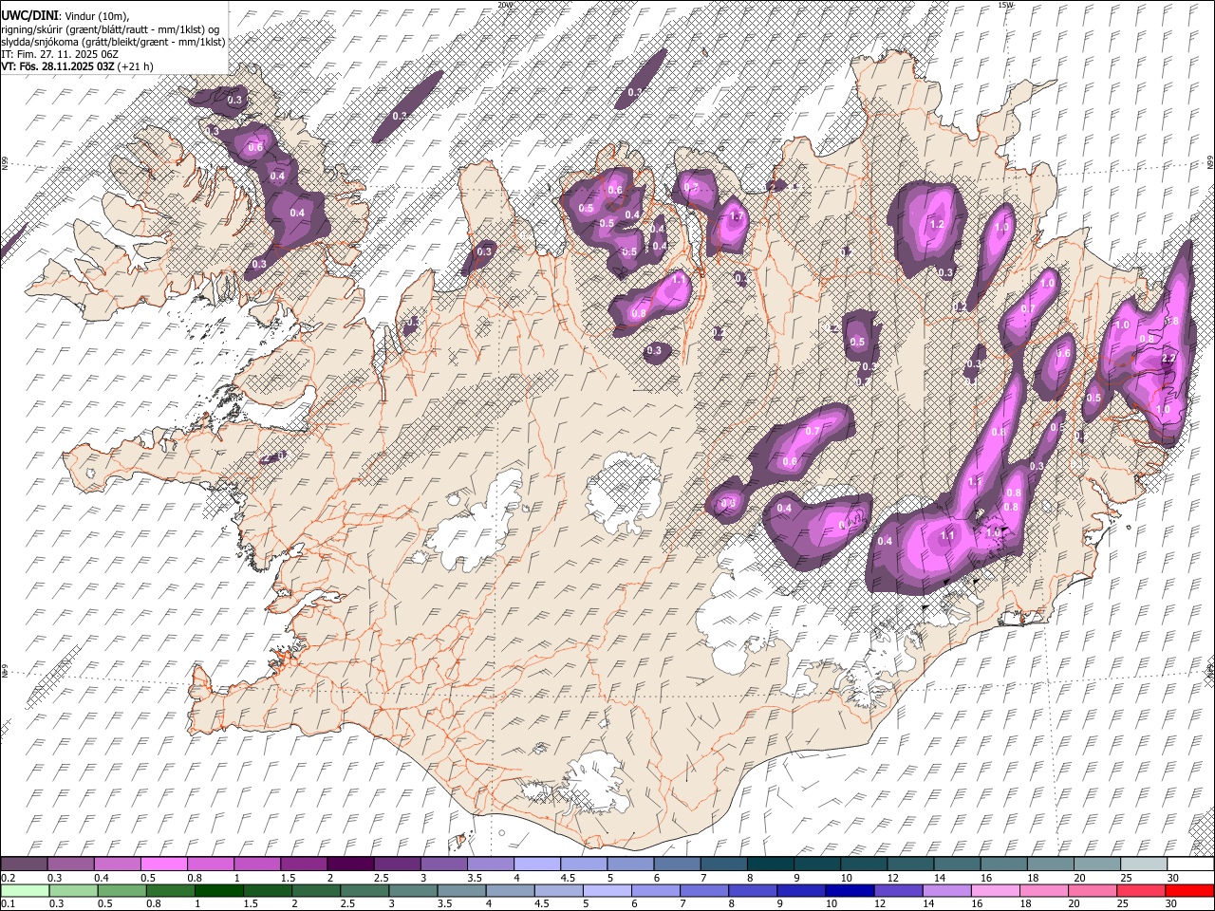Pick pale green lower swatch between 0.1 and 0.3
The width and height of the screenshot is (1215, 911).
pyautogui.click(x=24, y=891)
